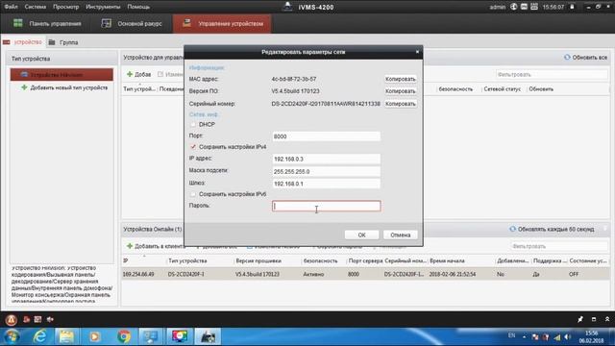Switch to the Группа sub-tab

tap(63, 42)
